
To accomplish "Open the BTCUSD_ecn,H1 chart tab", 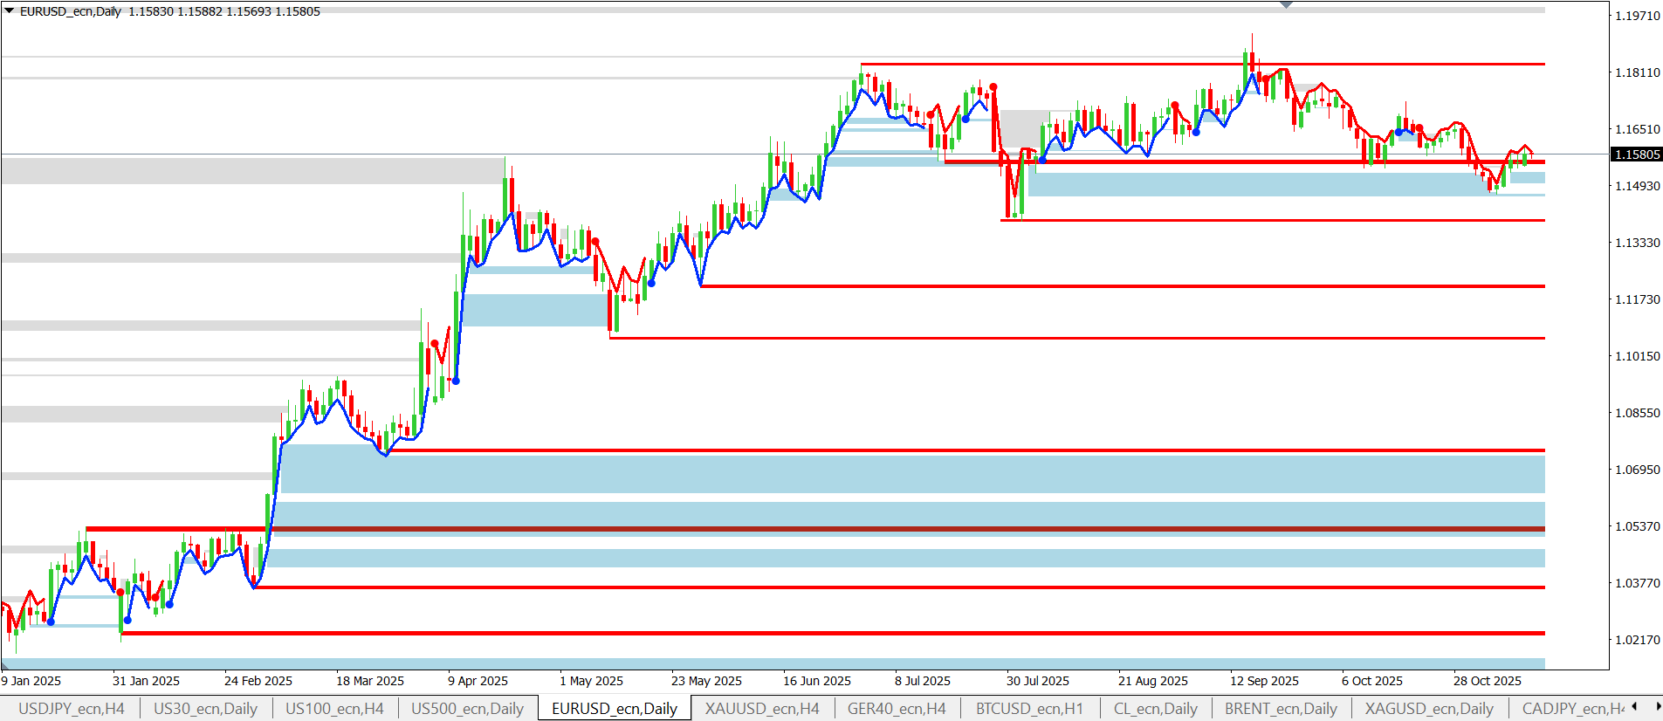I will coord(1029,709).
